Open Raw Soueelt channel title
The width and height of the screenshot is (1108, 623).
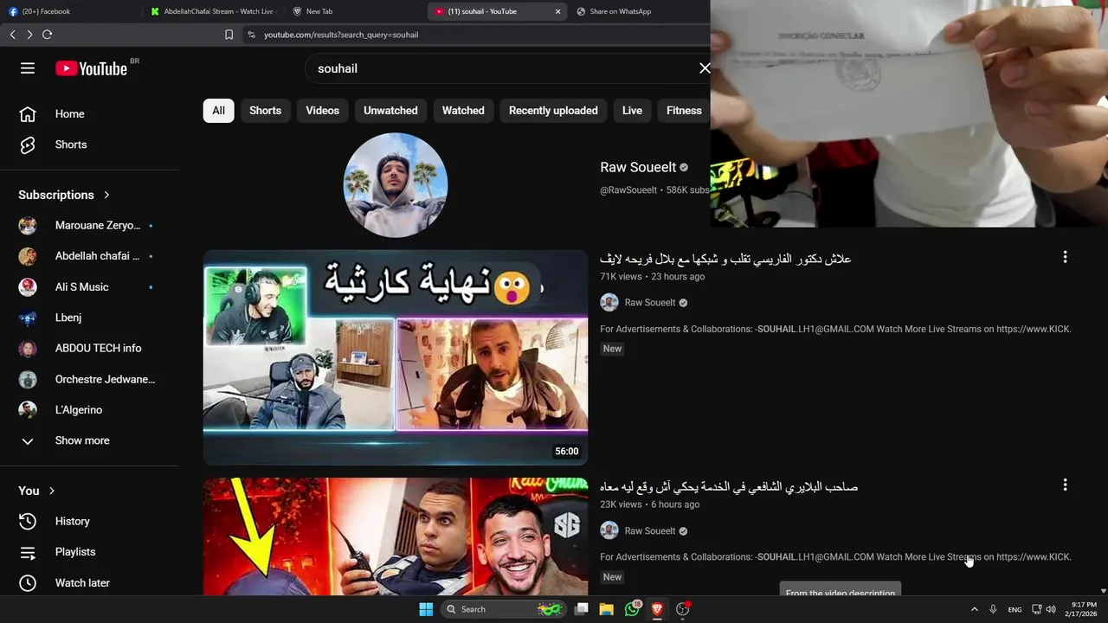[x=638, y=167]
